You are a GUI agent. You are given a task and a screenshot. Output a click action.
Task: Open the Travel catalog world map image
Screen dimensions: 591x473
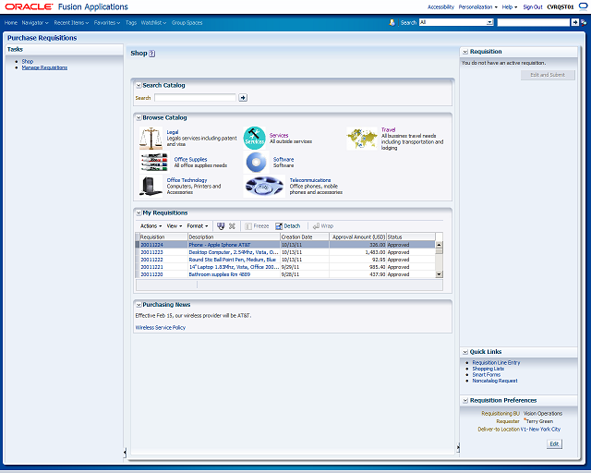click(362, 139)
